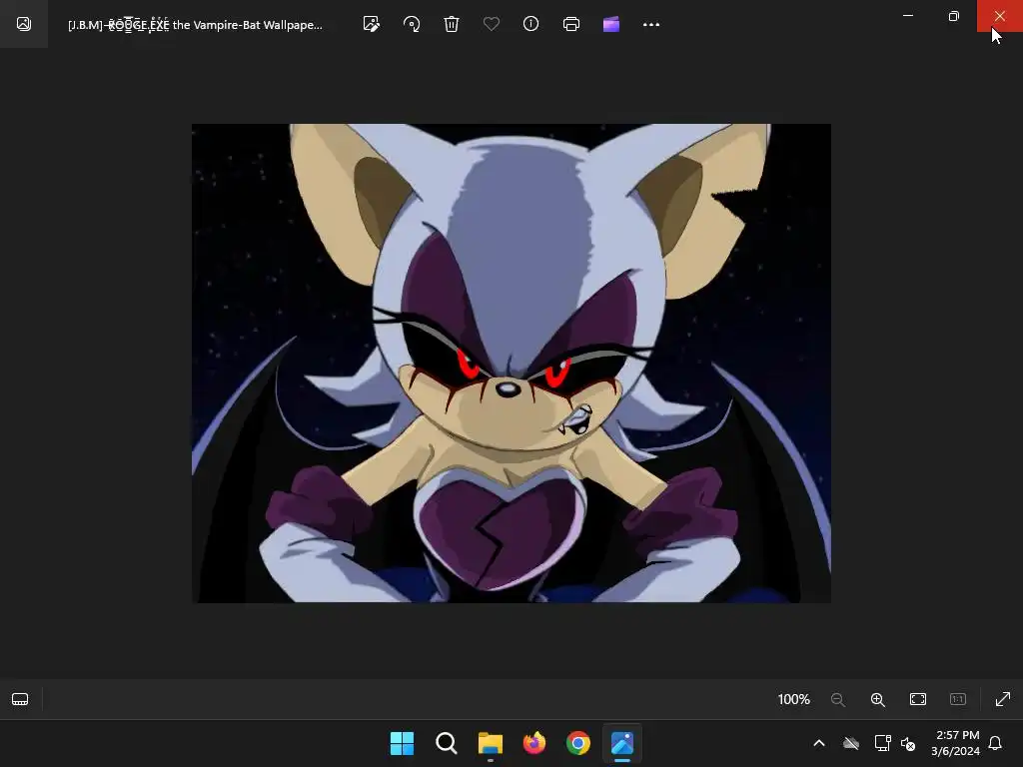Show the image at actual size 1:1
Screen dimensions: 1023x767
pyautogui.click(x=958, y=699)
